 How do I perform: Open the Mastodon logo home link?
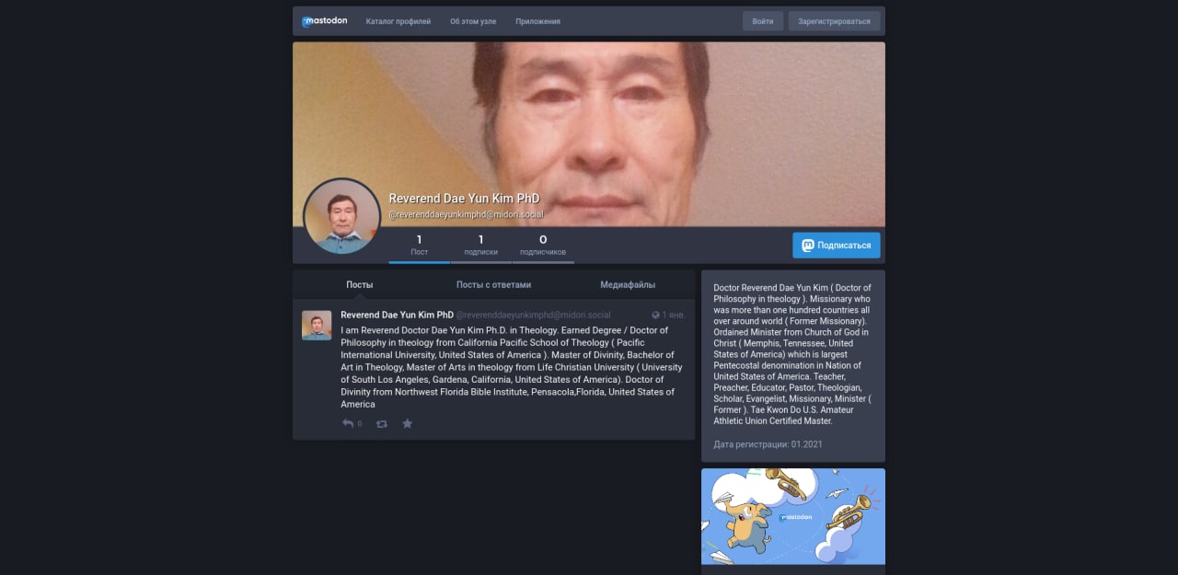324,21
